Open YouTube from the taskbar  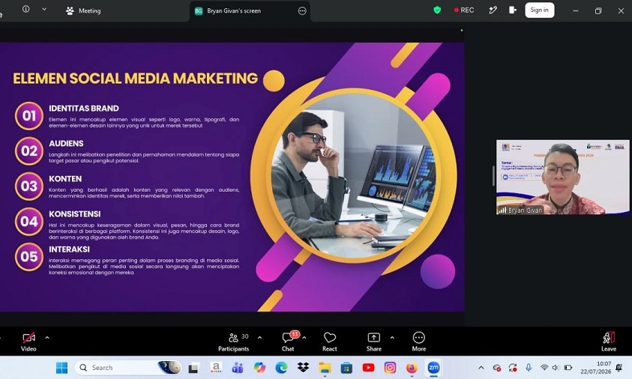[x=368, y=368]
